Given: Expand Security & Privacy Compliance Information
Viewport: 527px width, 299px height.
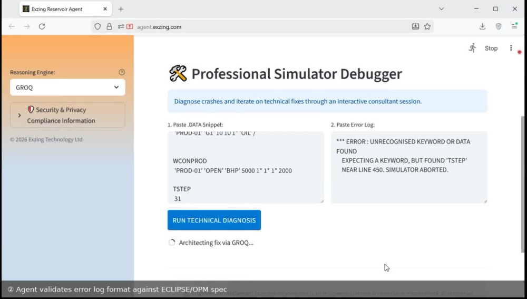Looking at the screenshot, I should [67, 115].
